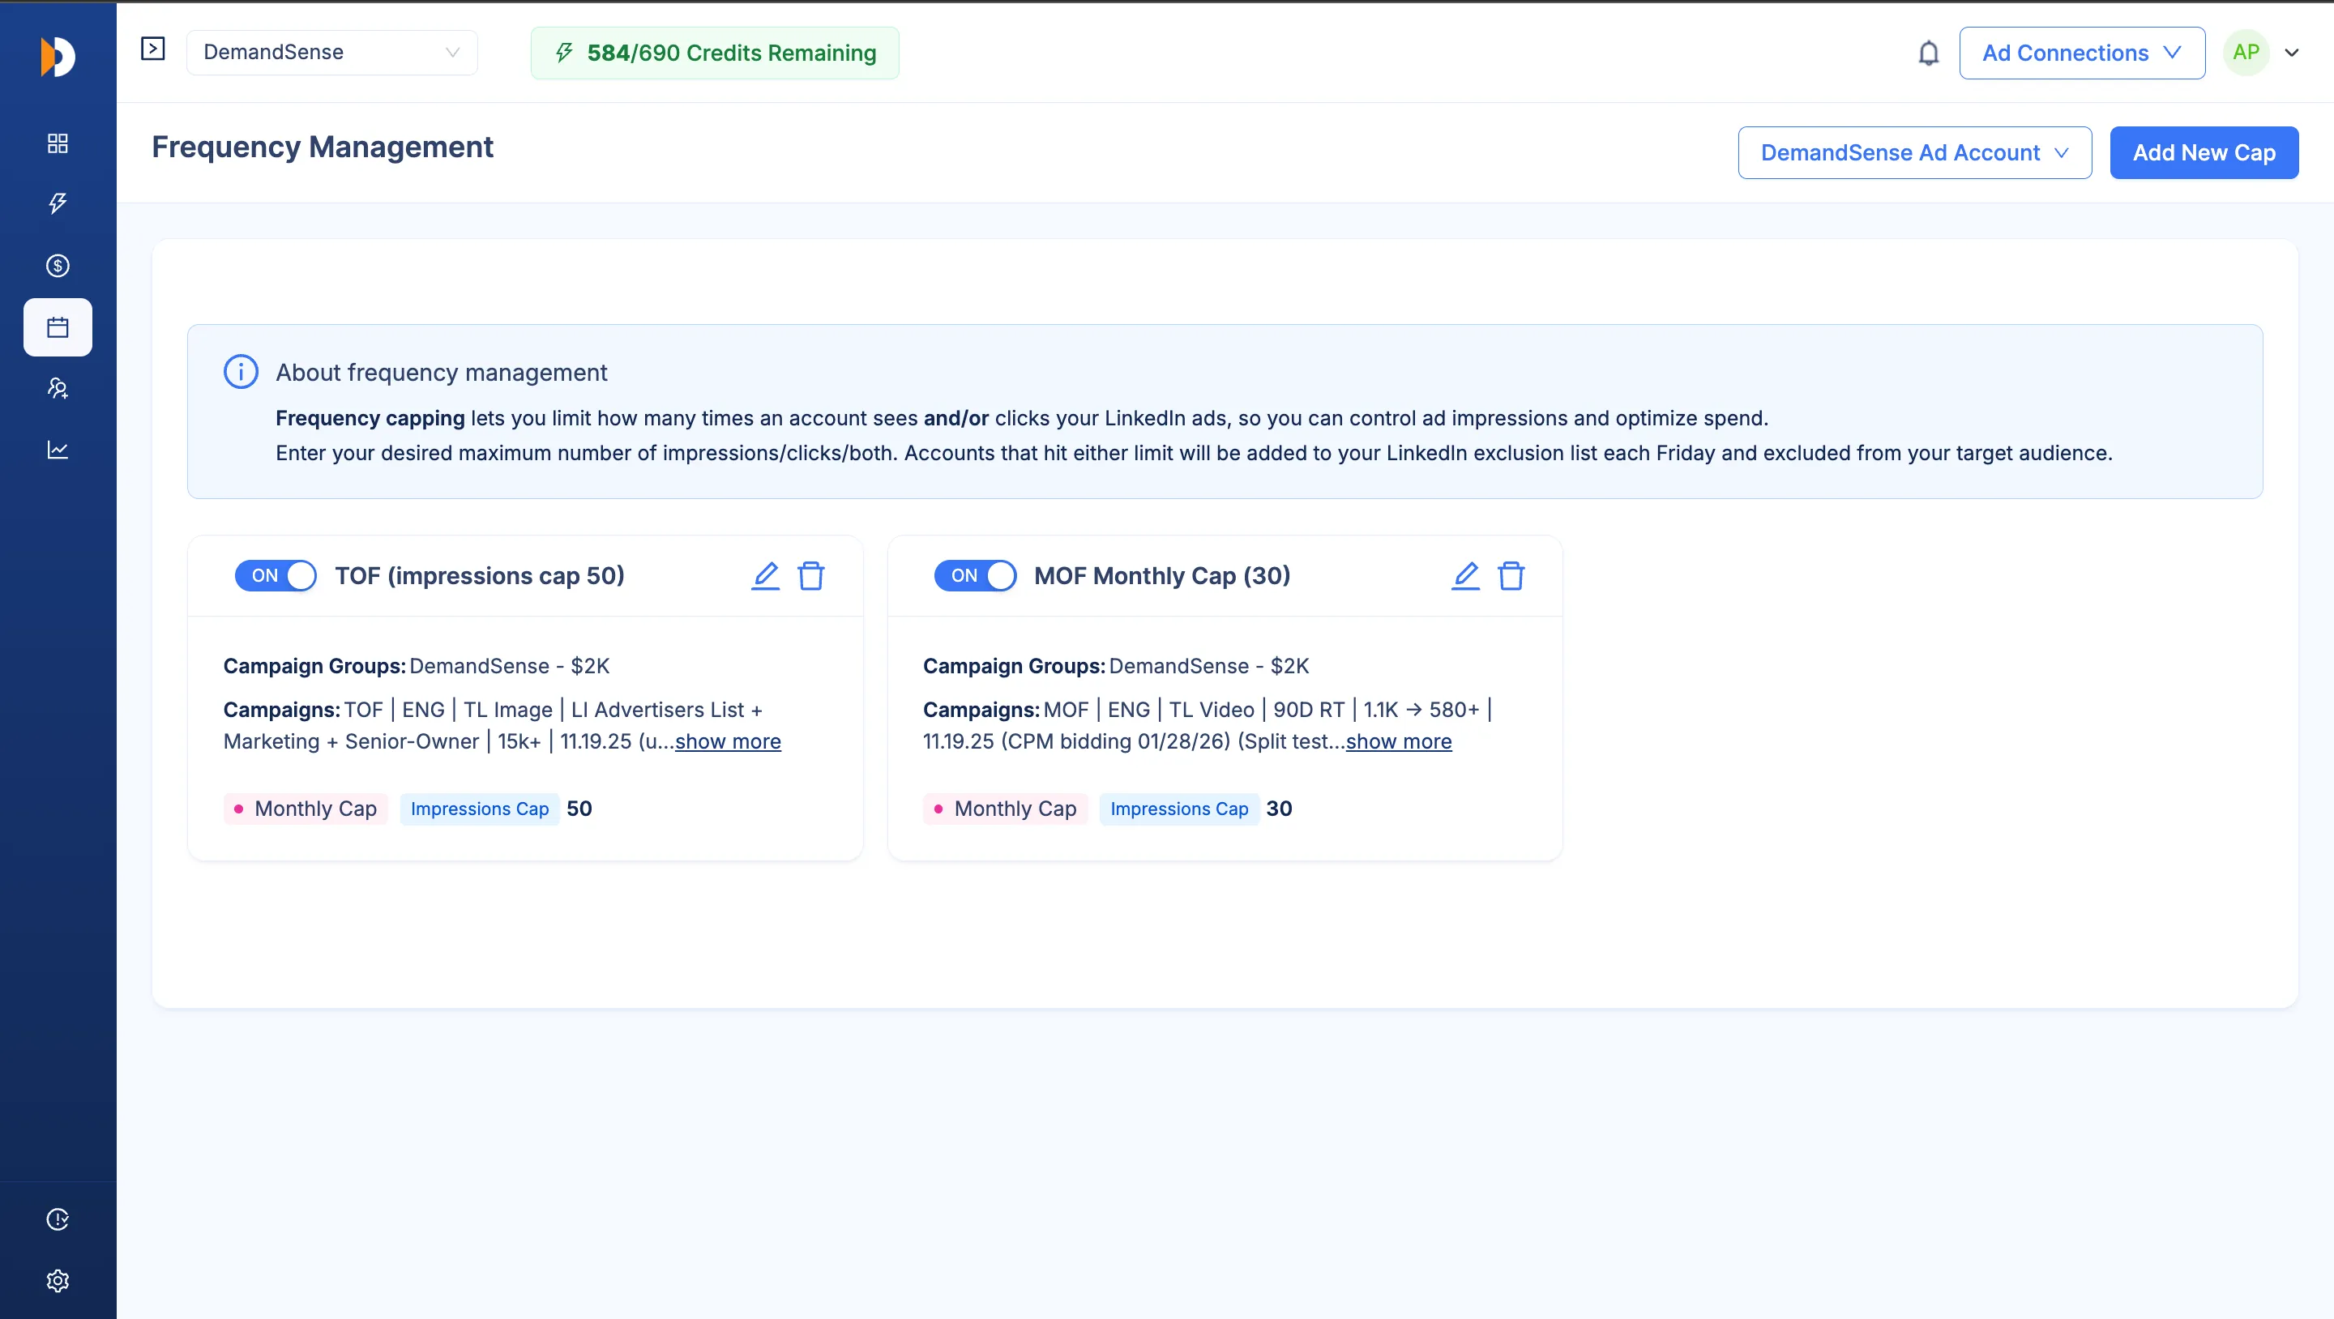Click the DemandSense logo in sidebar

[57, 56]
